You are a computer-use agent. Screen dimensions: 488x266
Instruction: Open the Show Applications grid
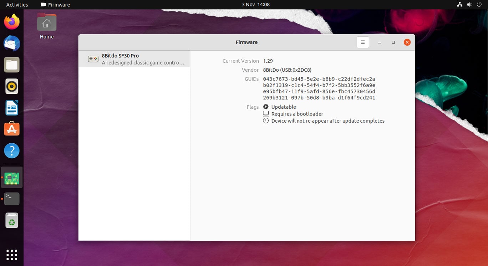[x=12, y=255]
